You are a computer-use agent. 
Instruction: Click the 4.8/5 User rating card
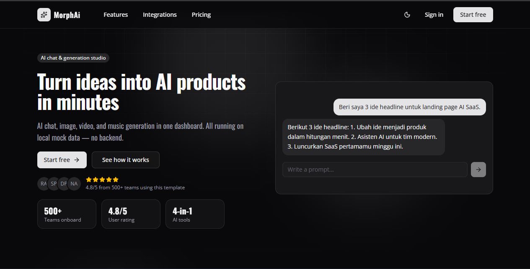click(x=131, y=214)
